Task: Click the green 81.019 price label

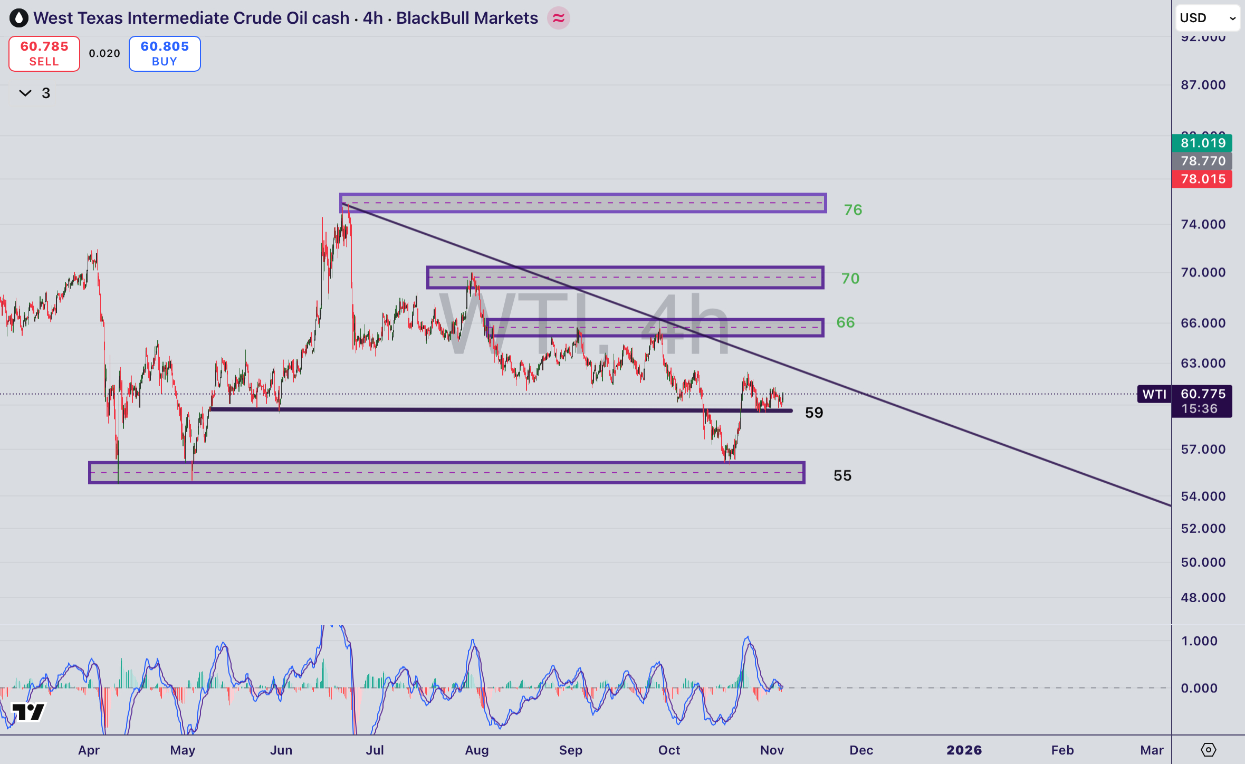Action: pos(1202,143)
